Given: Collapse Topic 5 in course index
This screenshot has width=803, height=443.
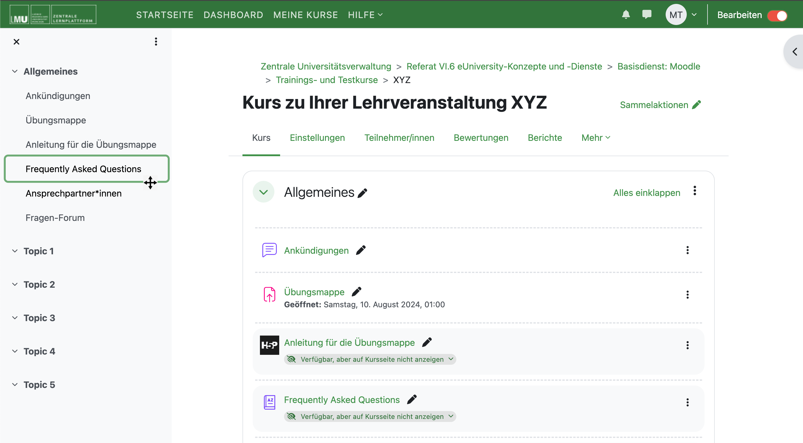Looking at the screenshot, I should (x=15, y=384).
